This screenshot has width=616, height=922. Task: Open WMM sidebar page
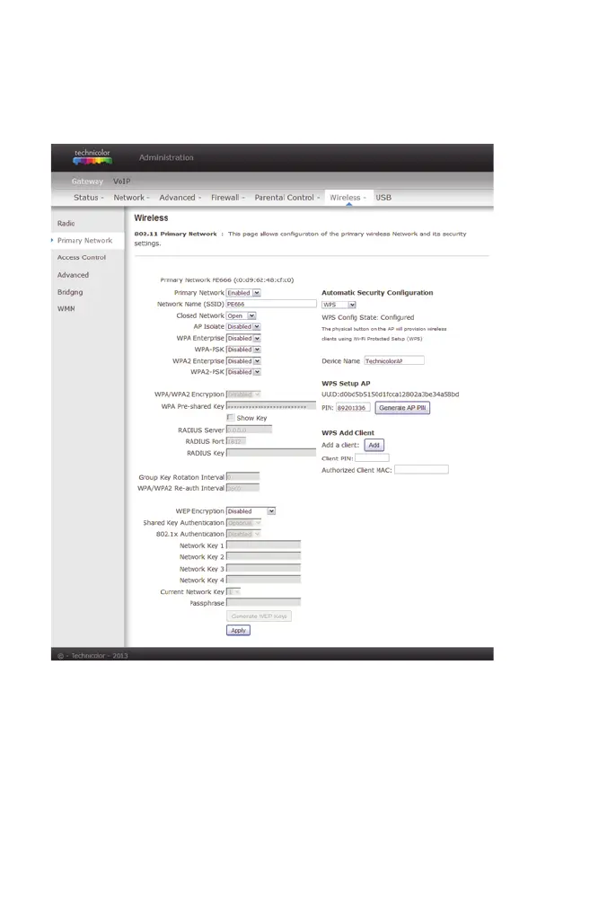coord(66,309)
